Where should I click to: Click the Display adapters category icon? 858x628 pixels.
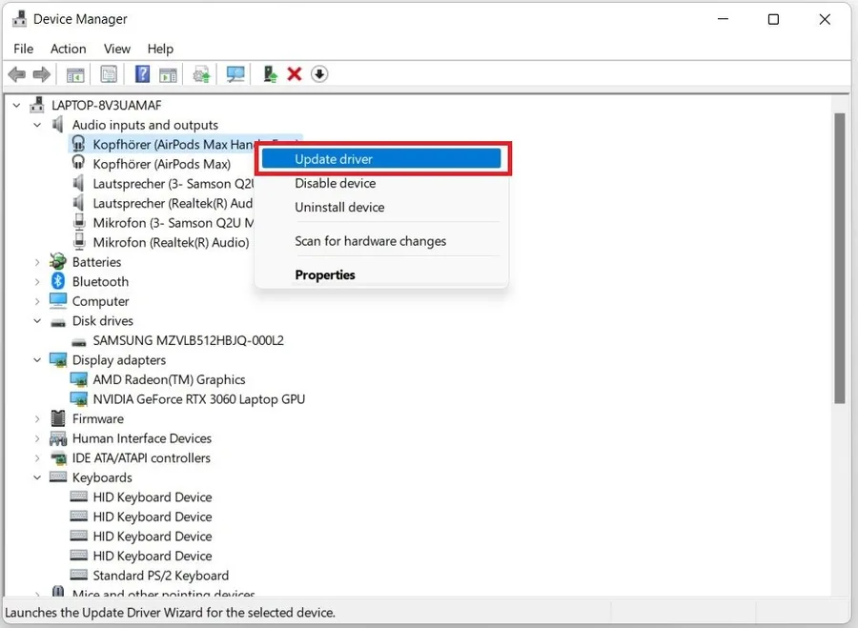pyautogui.click(x=57, y=360)
